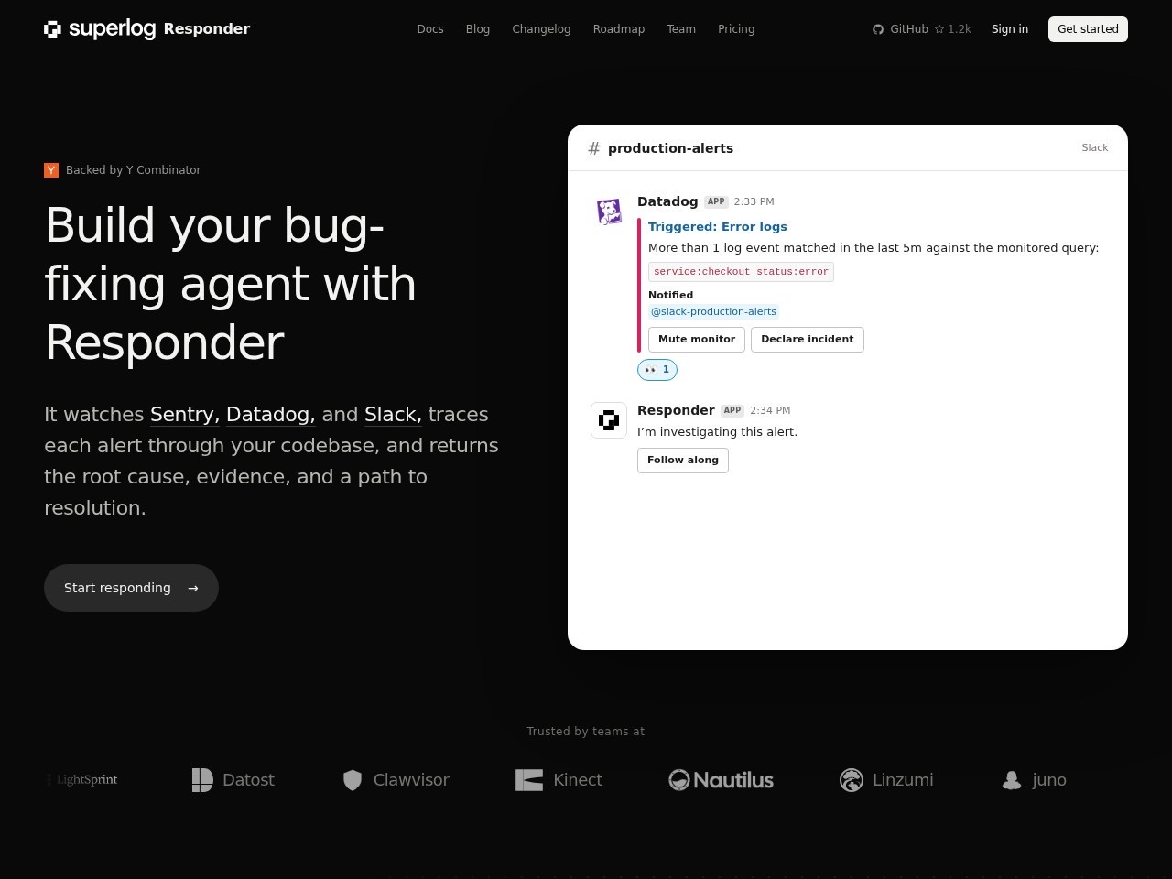Click the Declare incident button
This screenshot has height=879, width=1172.
coord(808,340)
